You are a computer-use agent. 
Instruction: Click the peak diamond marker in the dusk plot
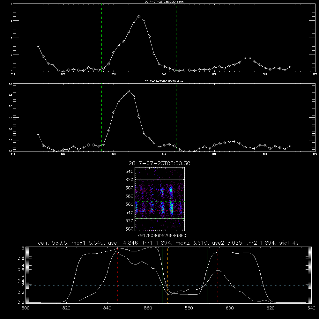click(x=129, y=91)
